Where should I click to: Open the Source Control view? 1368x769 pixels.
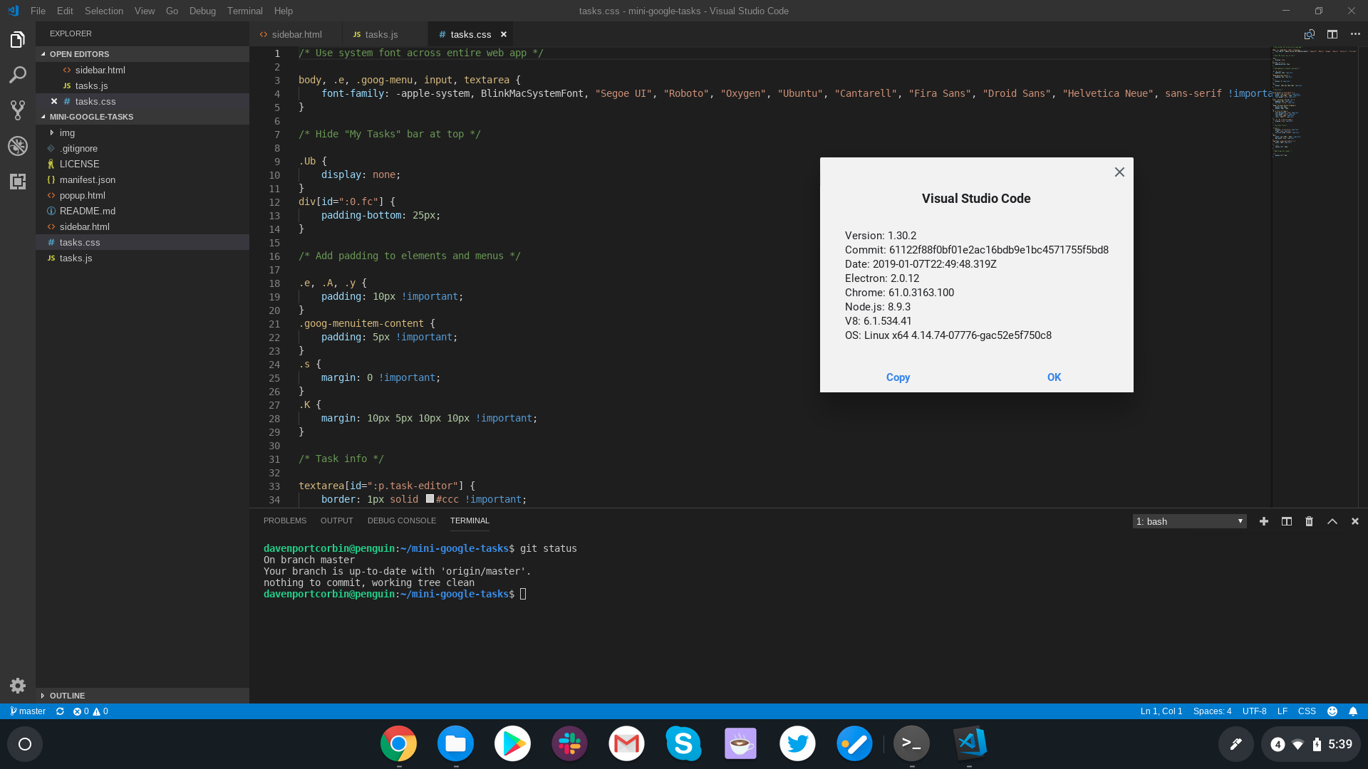(x=18, y=110)
